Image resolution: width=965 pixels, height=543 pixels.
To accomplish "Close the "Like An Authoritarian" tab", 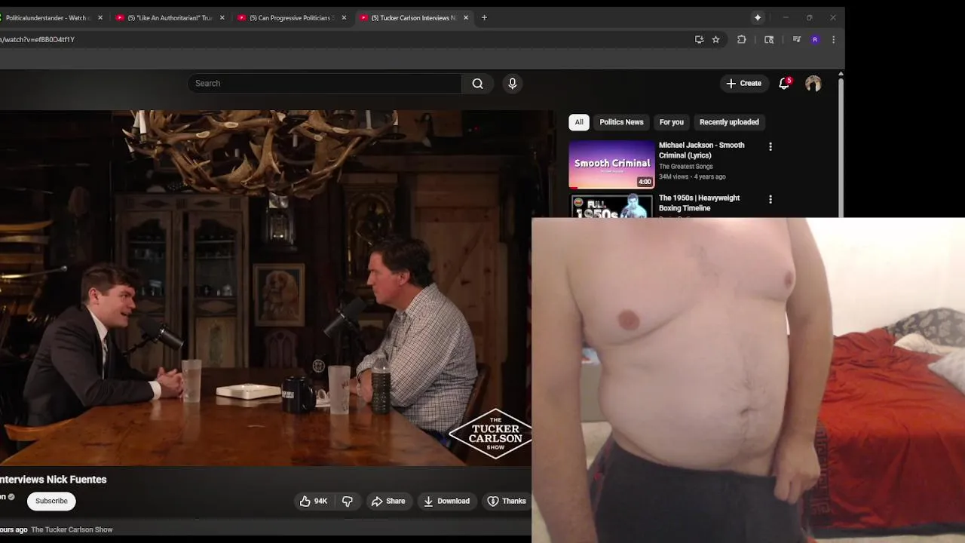I will coord(222,17).
